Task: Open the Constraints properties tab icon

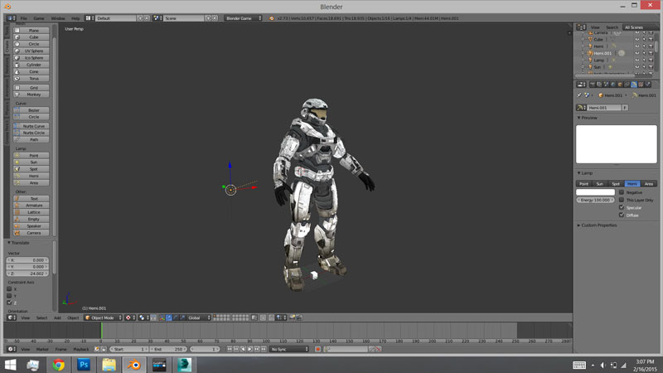Action: point(627,85)
